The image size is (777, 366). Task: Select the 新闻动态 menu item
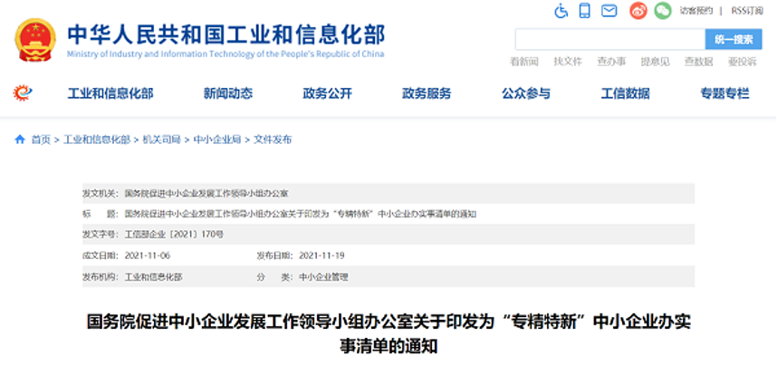pyautogui.click(x=228, y=93)
